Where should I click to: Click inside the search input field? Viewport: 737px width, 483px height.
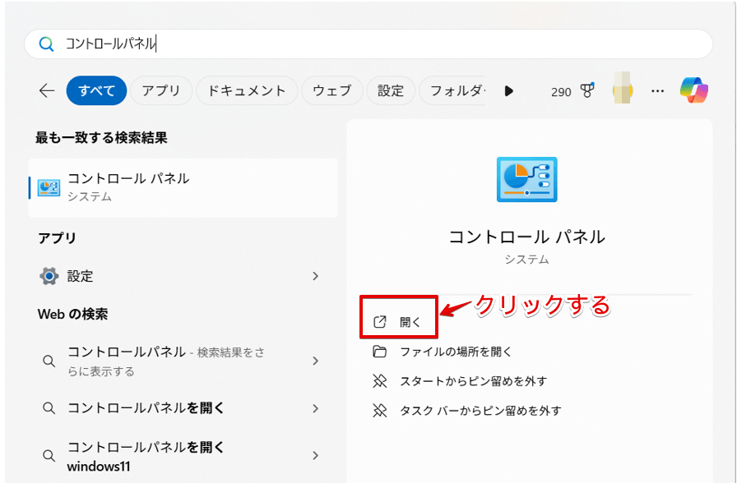[247, 44]
